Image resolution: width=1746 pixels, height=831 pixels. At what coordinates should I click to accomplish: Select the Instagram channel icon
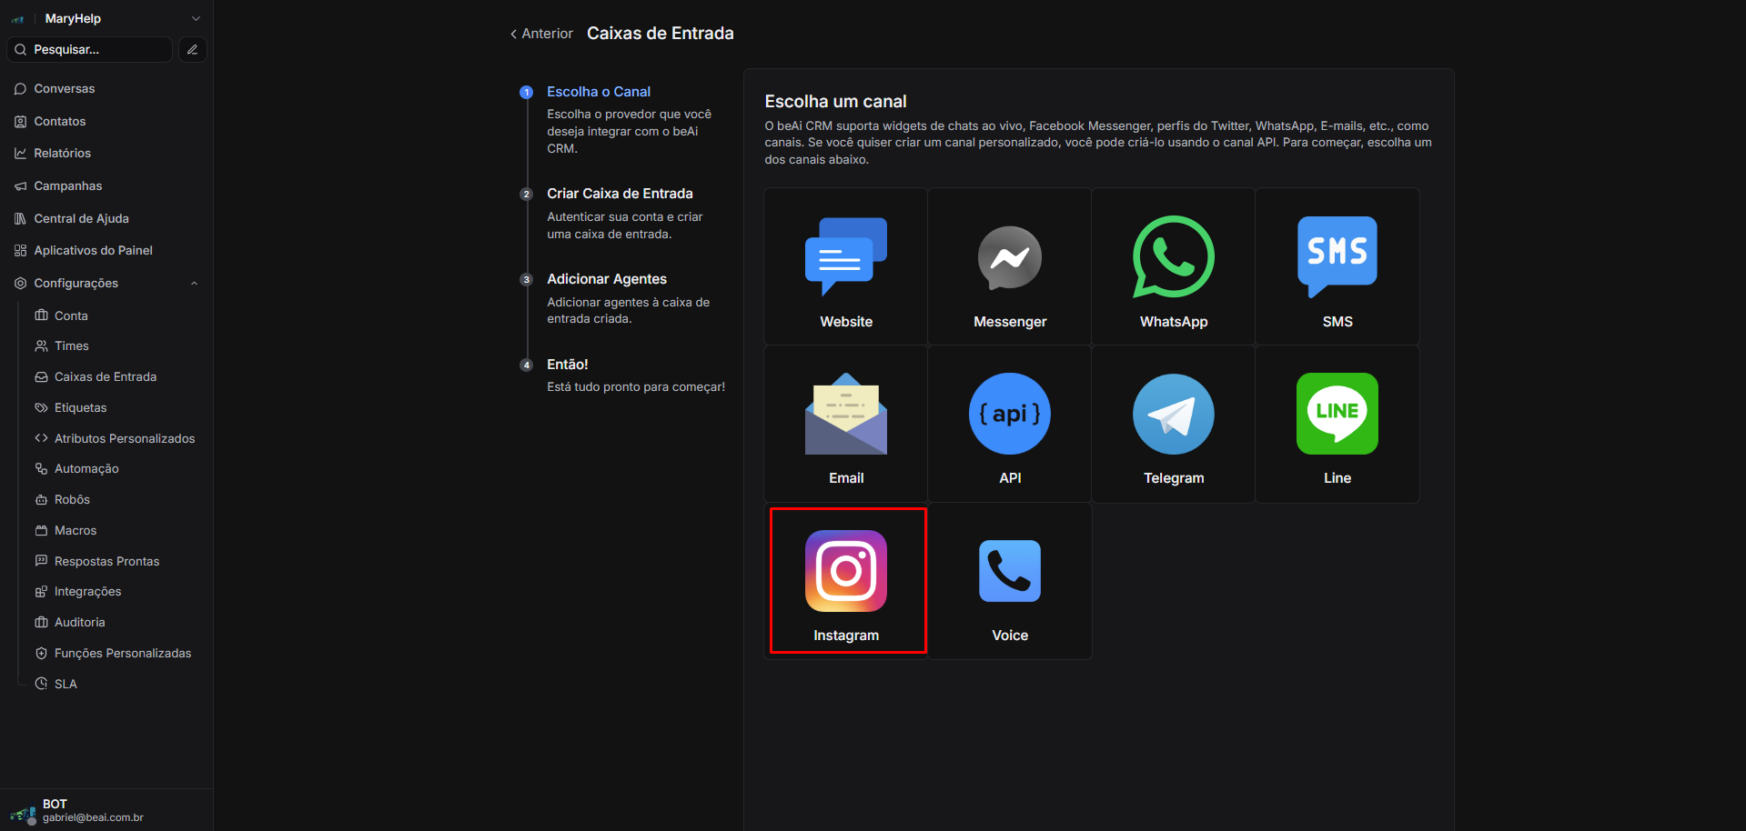pos(845,571)
